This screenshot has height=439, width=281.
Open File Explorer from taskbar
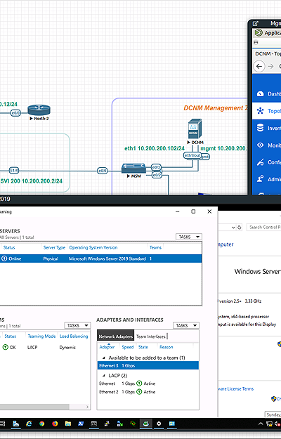(67, 424)
